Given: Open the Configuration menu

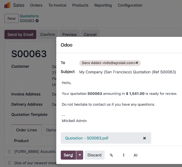Looking at the screenshot, I should (130, 5).
